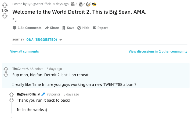Open the 1.3k Comments section
The width and height of the screenshot is (196, 118).
(27, 28)
